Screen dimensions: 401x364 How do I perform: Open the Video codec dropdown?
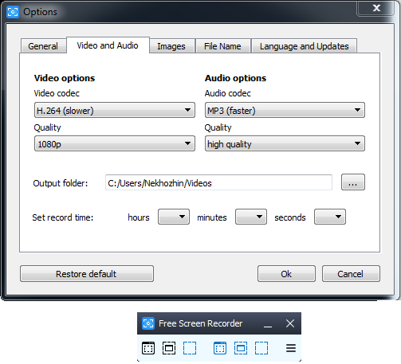pos(115,110)
